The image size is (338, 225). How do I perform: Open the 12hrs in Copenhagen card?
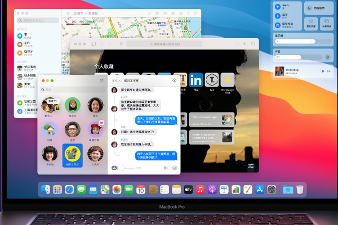tap(211, 120)
